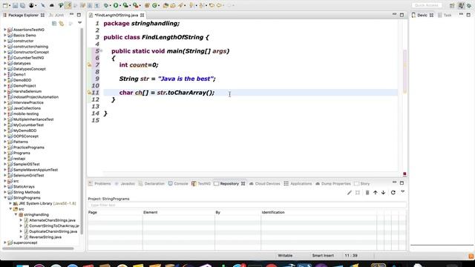Click the New Java Class green icon
The width and height of the screenshot is (475, 267).
[154, 5]
